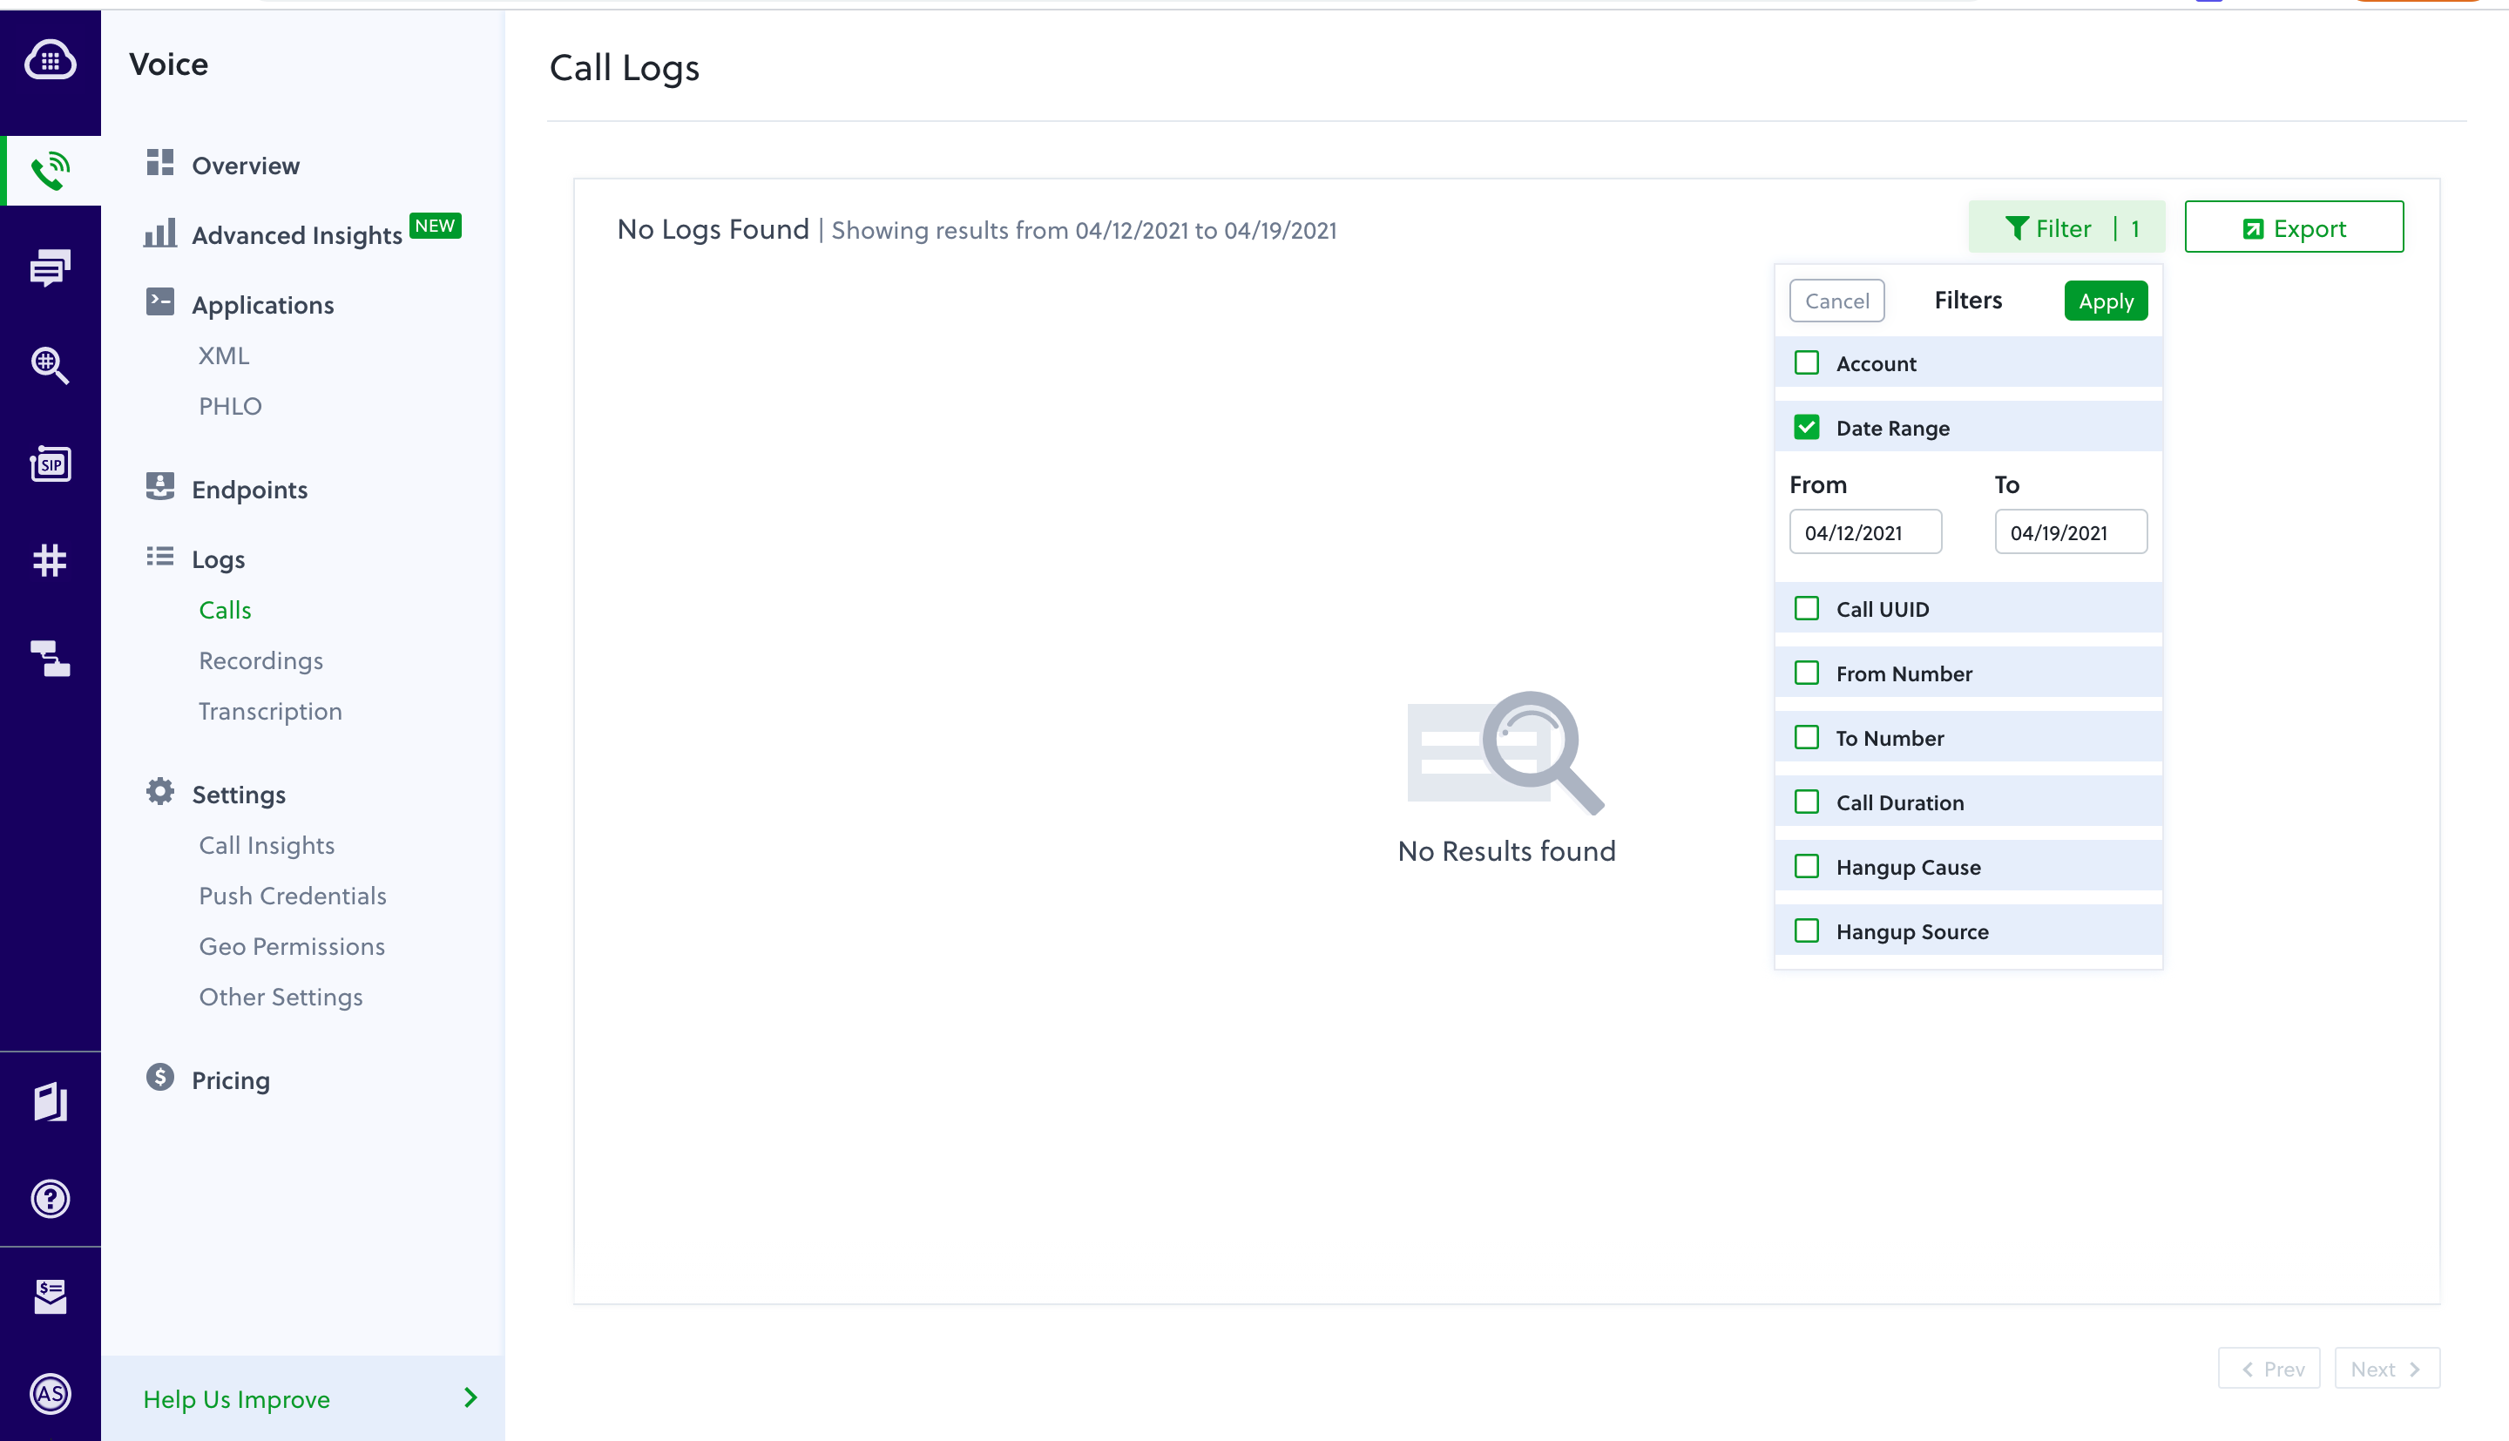Screen dimensions: 2509x1441
Task: Click the Logs section label
Action: 218,559
